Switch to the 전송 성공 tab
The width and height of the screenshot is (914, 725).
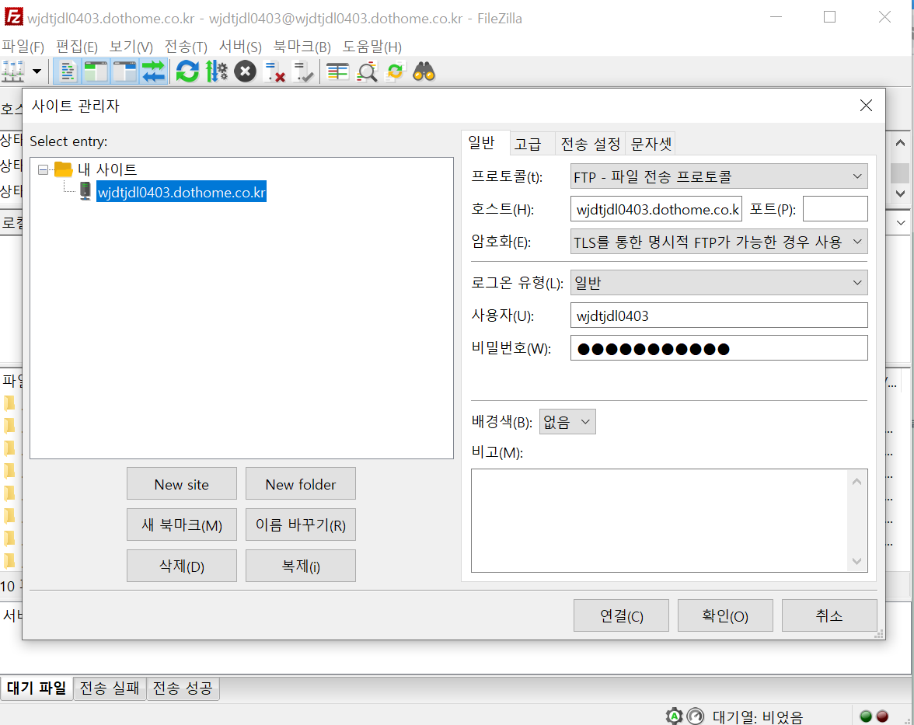click(183, 688)
